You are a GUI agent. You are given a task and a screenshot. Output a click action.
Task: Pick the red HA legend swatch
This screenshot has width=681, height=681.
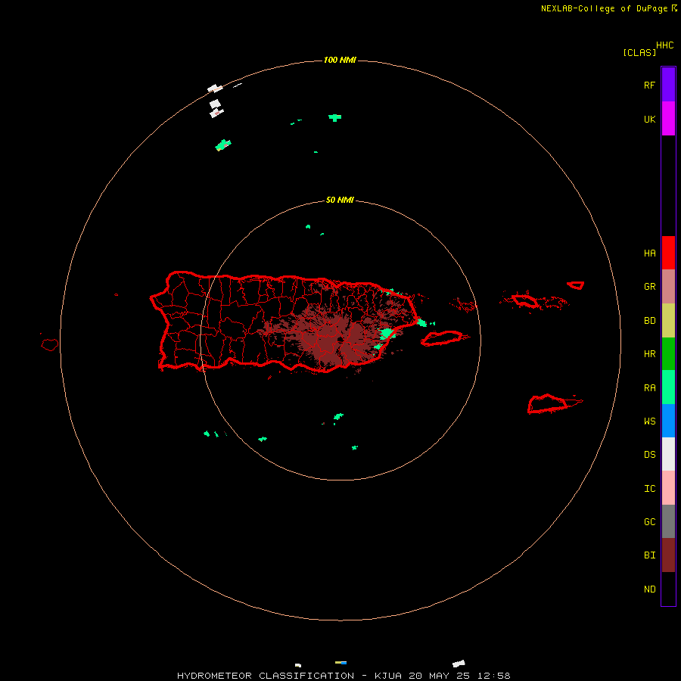click(668, 253)
